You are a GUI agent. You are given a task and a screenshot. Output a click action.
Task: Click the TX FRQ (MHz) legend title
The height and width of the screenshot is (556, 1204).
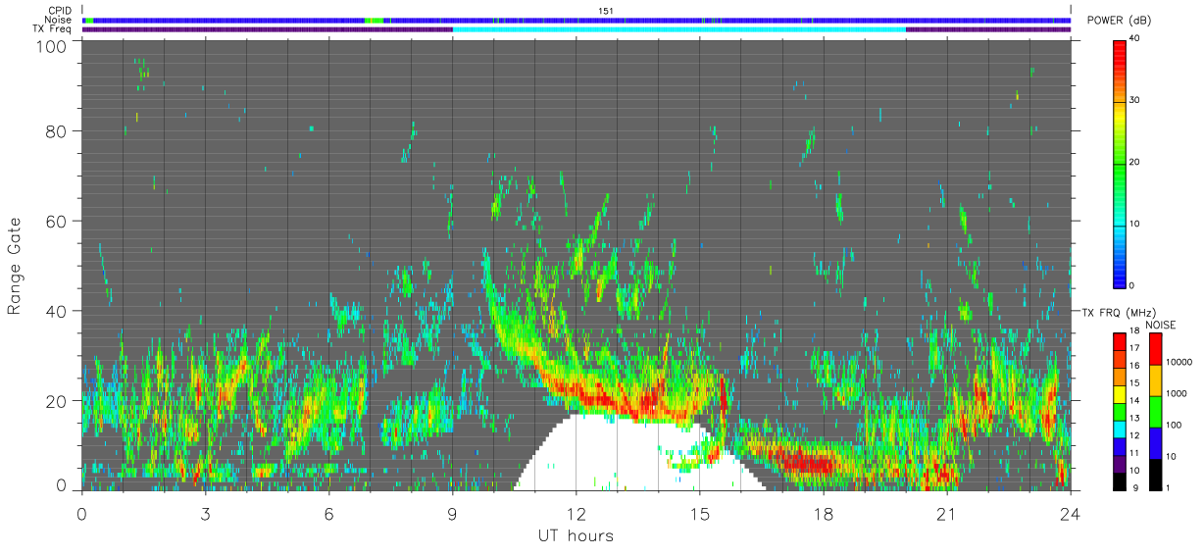coord(1117,312)
